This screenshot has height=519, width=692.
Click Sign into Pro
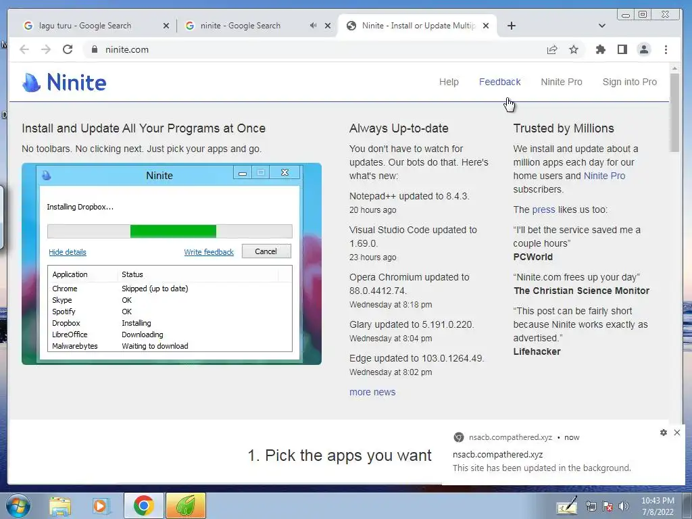point(629,82)
